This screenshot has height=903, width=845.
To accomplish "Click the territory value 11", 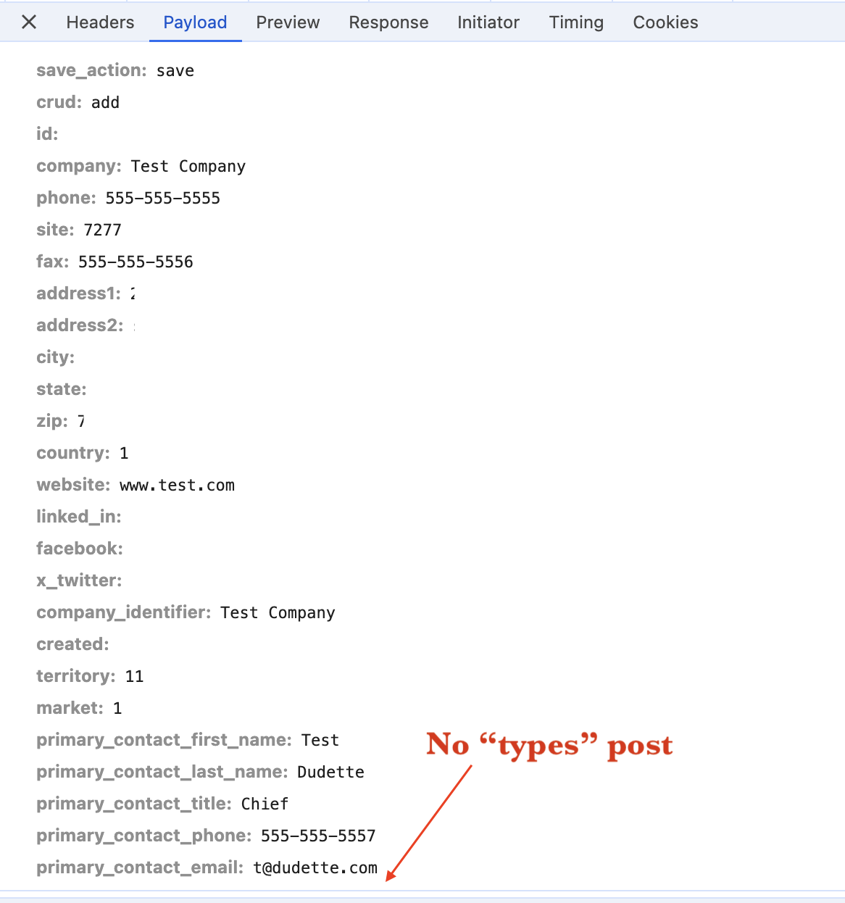I will click(135, 677).
